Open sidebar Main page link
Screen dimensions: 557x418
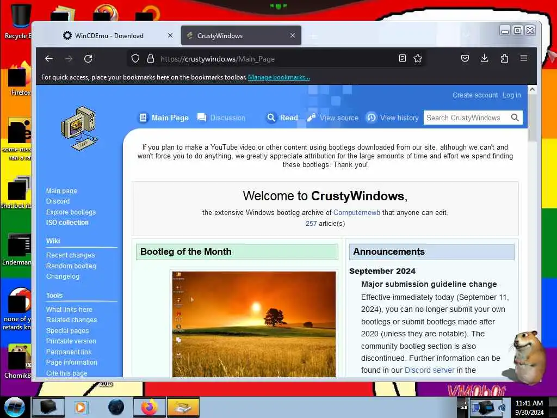click(61, 191)
